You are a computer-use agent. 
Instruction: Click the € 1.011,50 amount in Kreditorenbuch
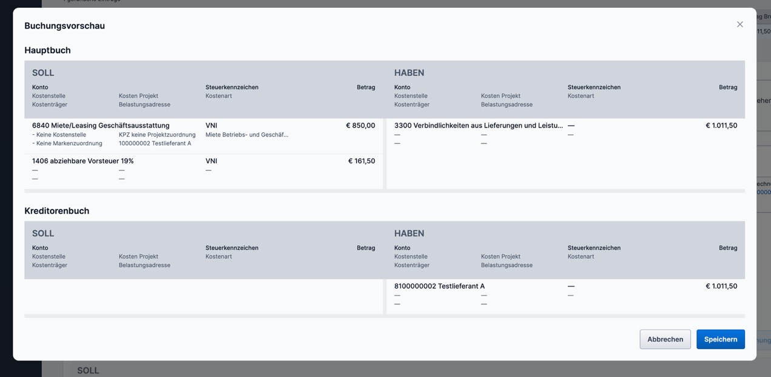click(721, 286)
